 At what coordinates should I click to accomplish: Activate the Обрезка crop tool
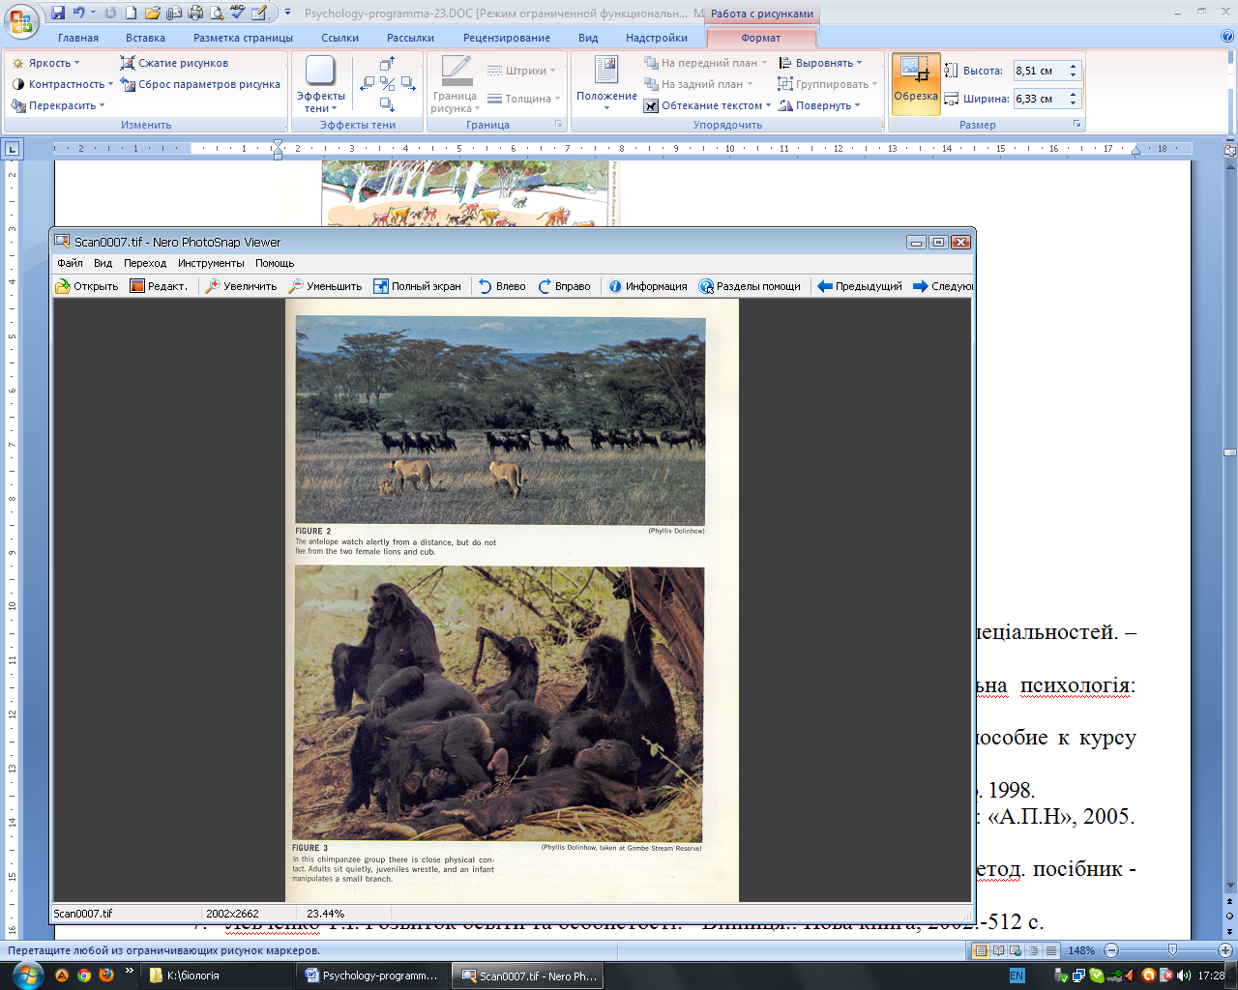coord(915,83)
